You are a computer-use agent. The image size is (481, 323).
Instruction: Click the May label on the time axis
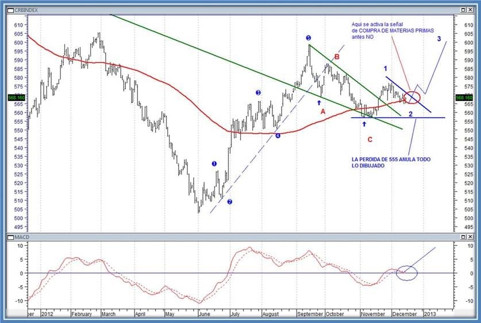pos(170,314)
